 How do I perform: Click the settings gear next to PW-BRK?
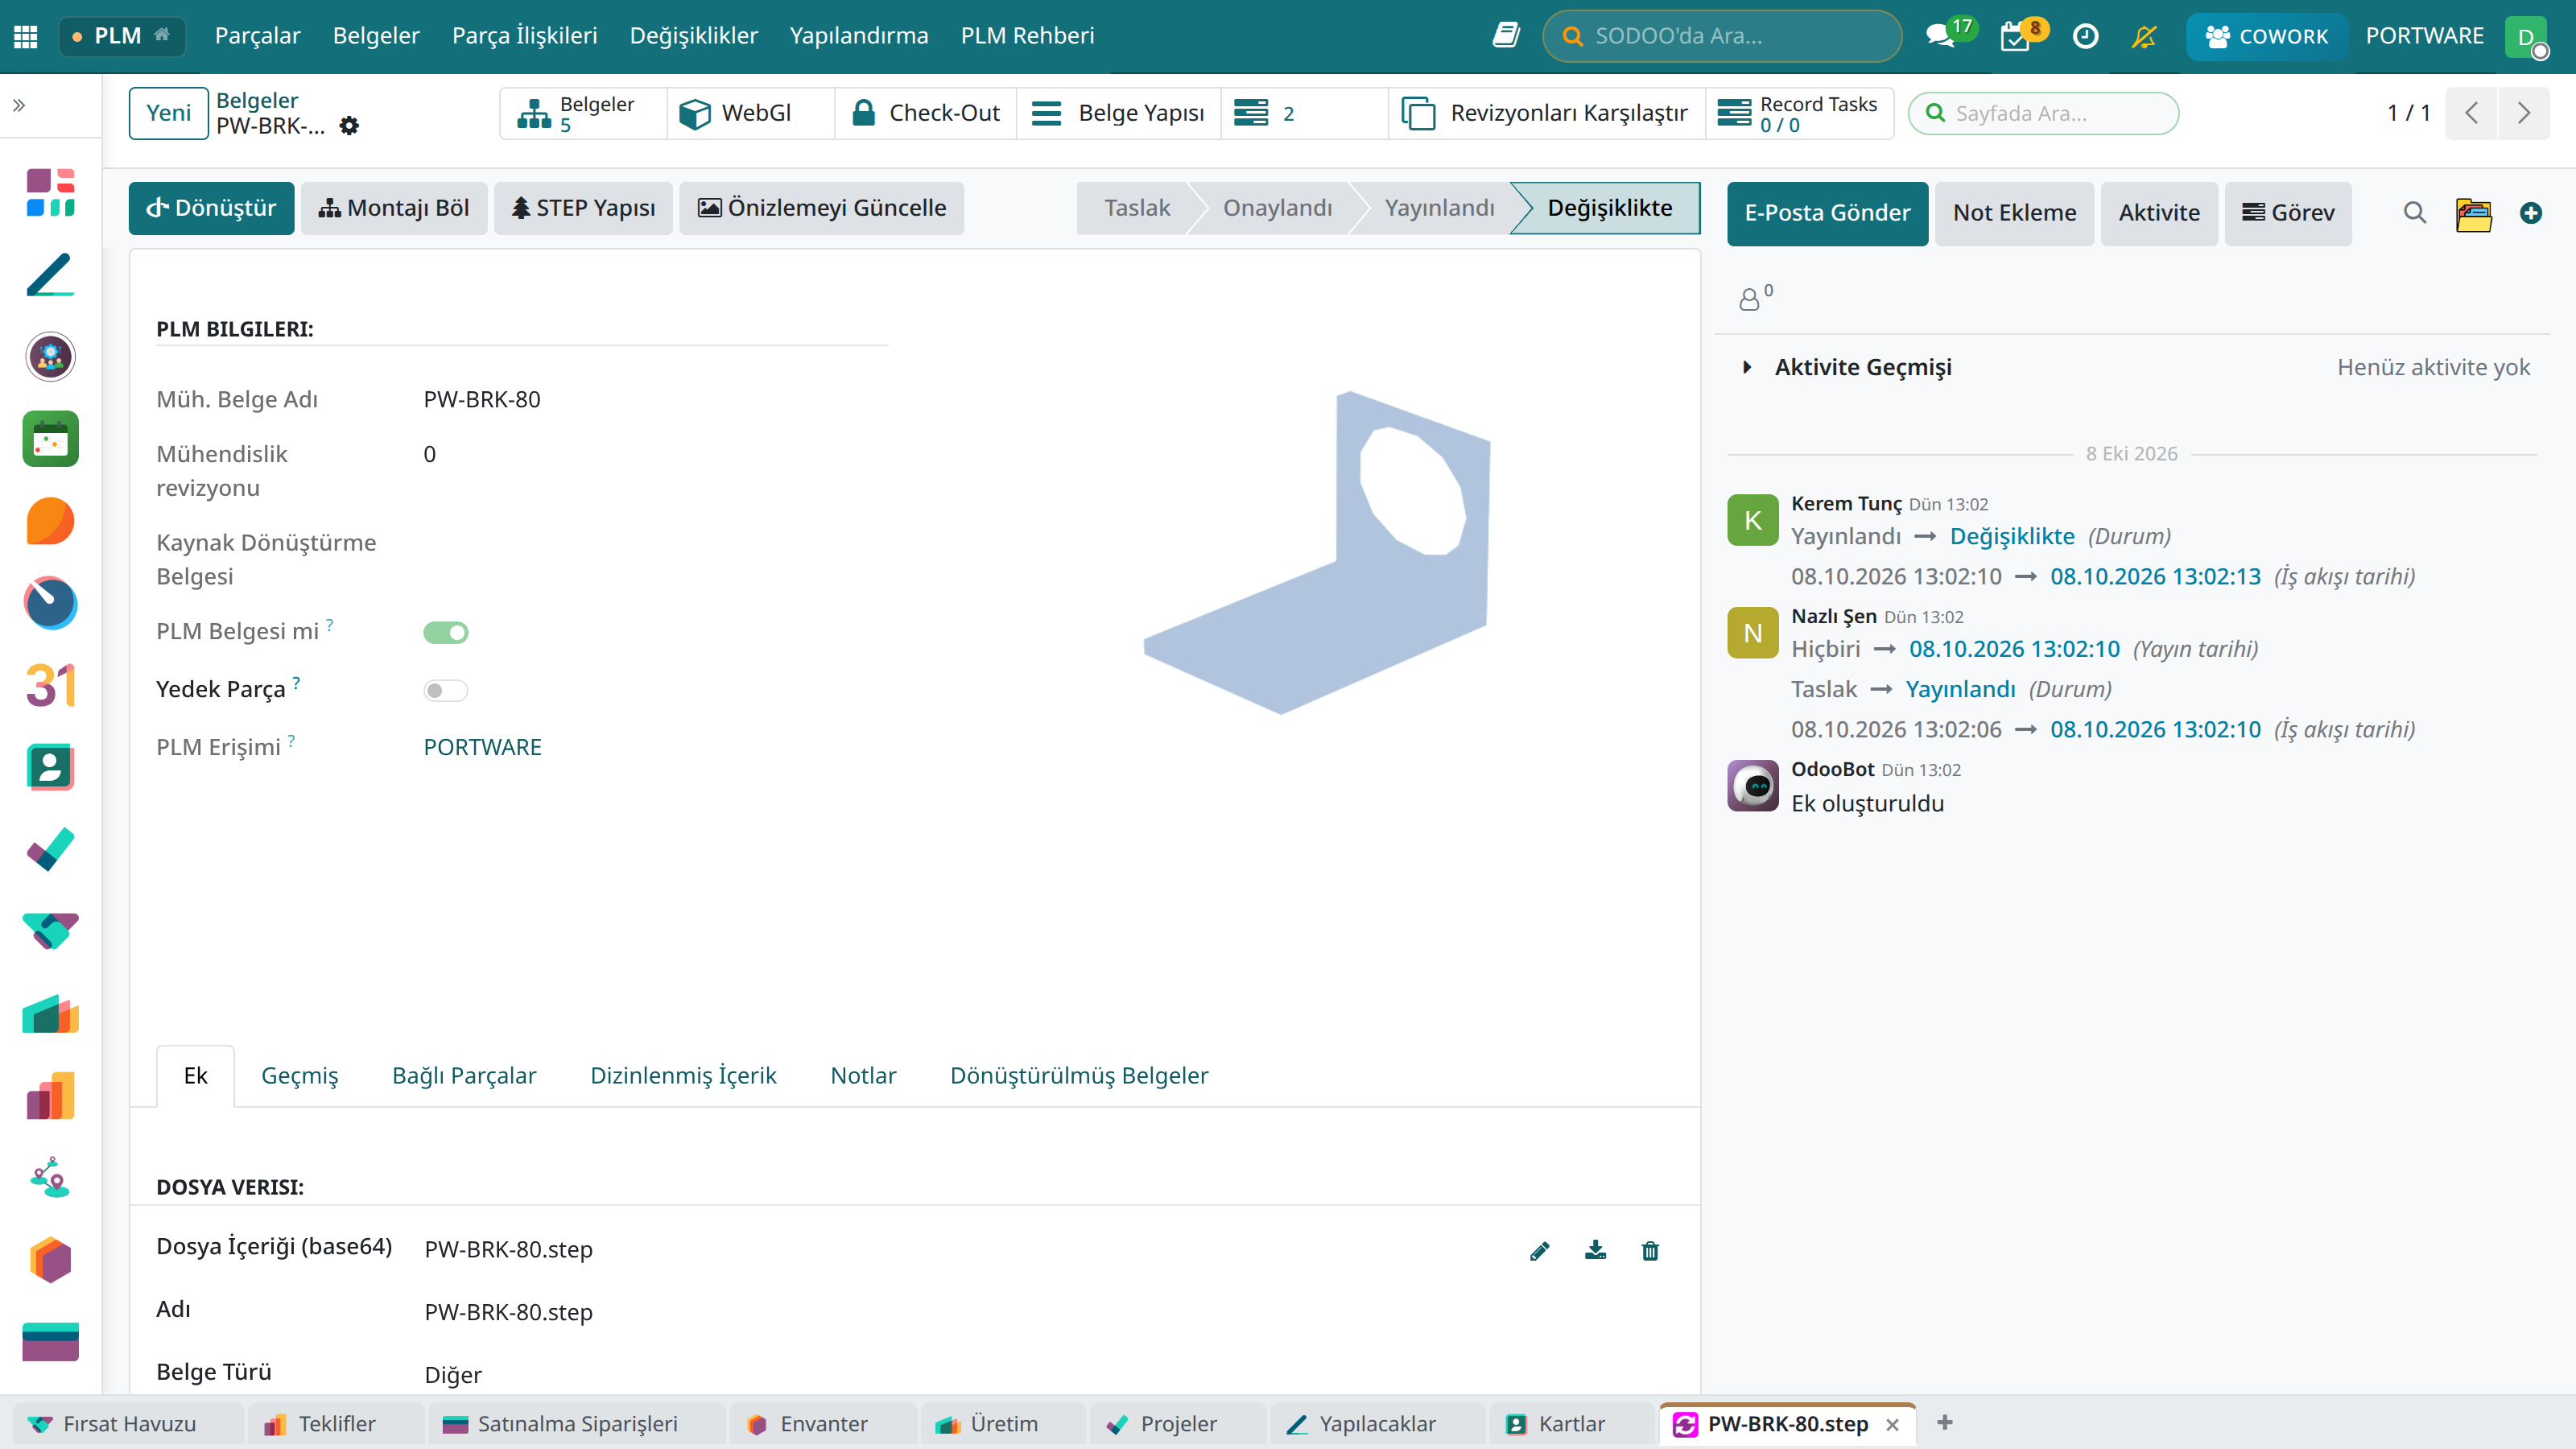[x=349, y=126]
